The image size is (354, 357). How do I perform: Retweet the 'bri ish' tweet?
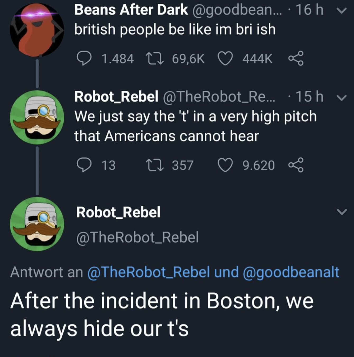tap(155, 58)
